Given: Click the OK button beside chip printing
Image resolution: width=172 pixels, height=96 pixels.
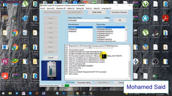Looking at the screenshot, I should [x=120, y=20].
